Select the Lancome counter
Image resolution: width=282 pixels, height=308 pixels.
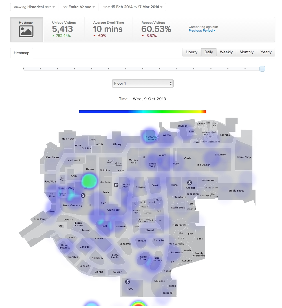coord(125,244)
